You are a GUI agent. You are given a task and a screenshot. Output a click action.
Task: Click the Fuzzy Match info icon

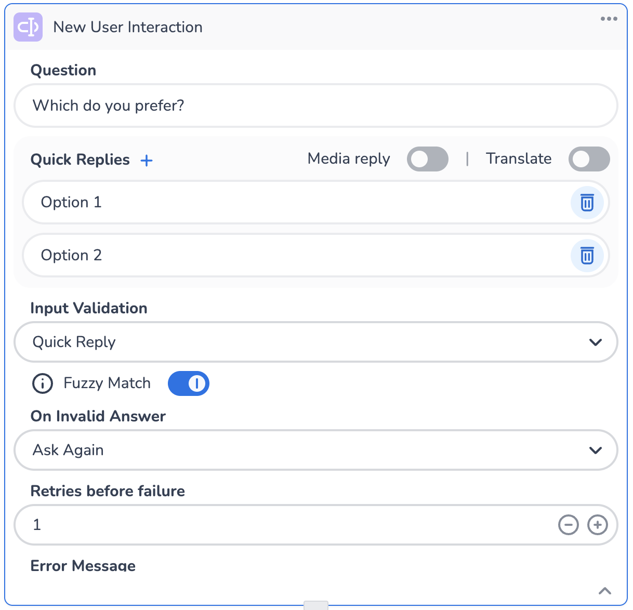coord(43,384)
